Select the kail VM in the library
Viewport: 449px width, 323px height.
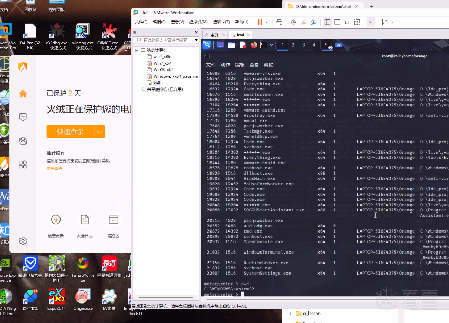pyautogui.click(x=157, y=83)
